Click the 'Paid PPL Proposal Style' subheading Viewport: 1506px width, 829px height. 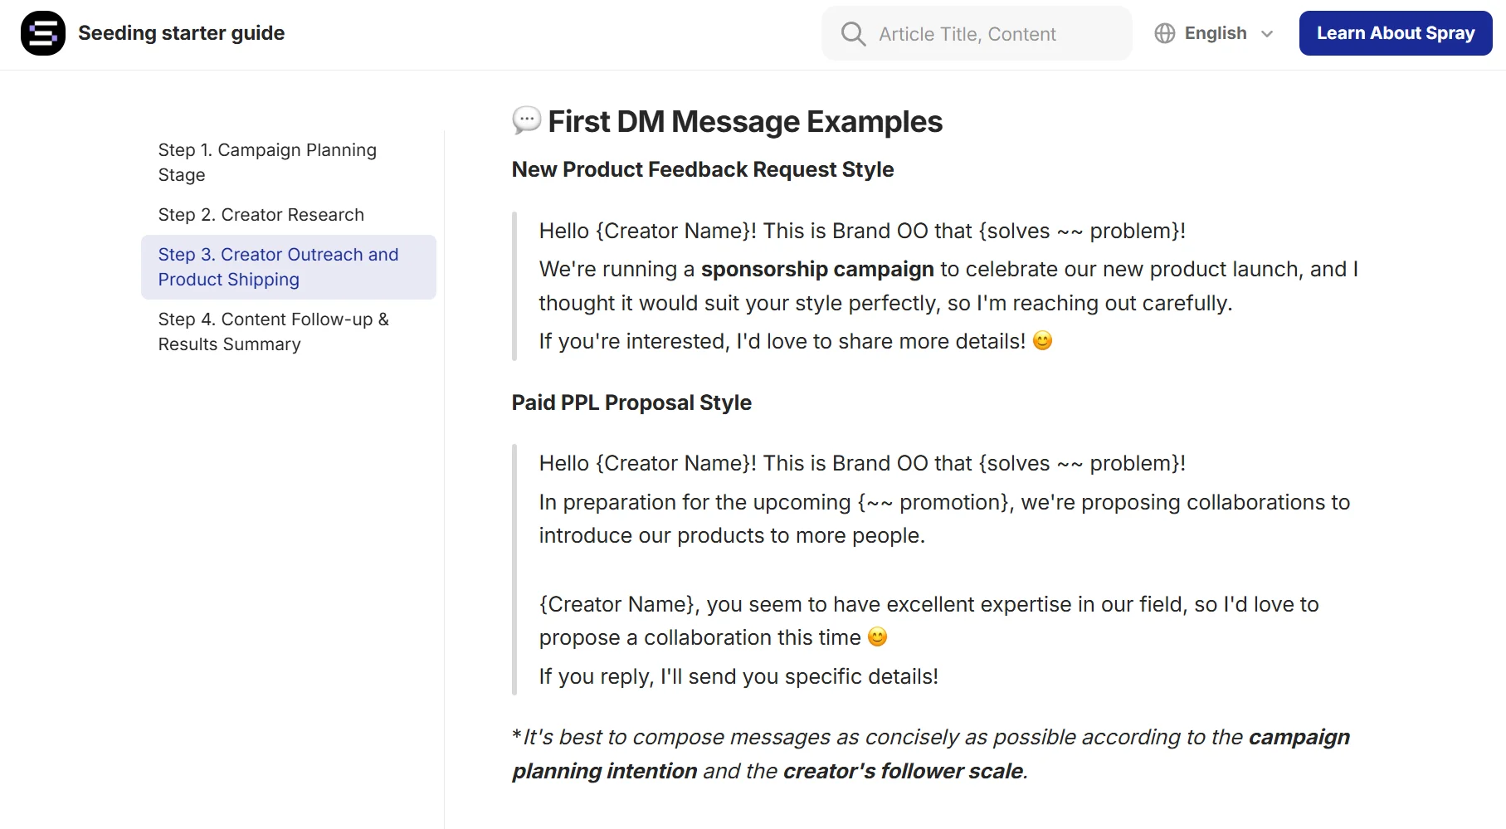pyautogui.click(x=631, y=402)
